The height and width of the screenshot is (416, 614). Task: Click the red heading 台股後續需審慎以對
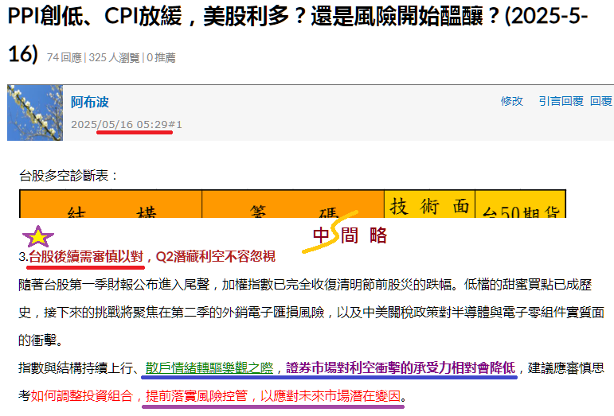tap(86, 256)
